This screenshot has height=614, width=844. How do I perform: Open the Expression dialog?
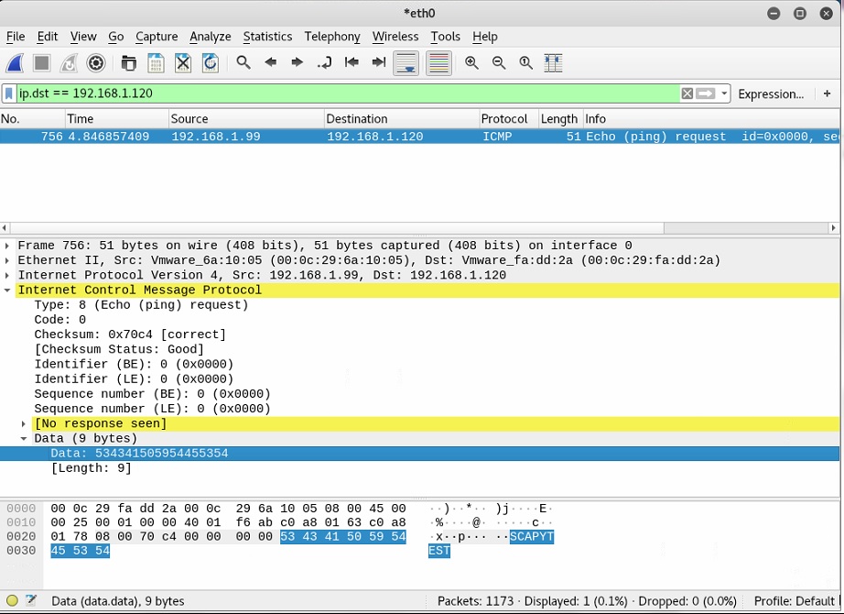tap(772, 93)
